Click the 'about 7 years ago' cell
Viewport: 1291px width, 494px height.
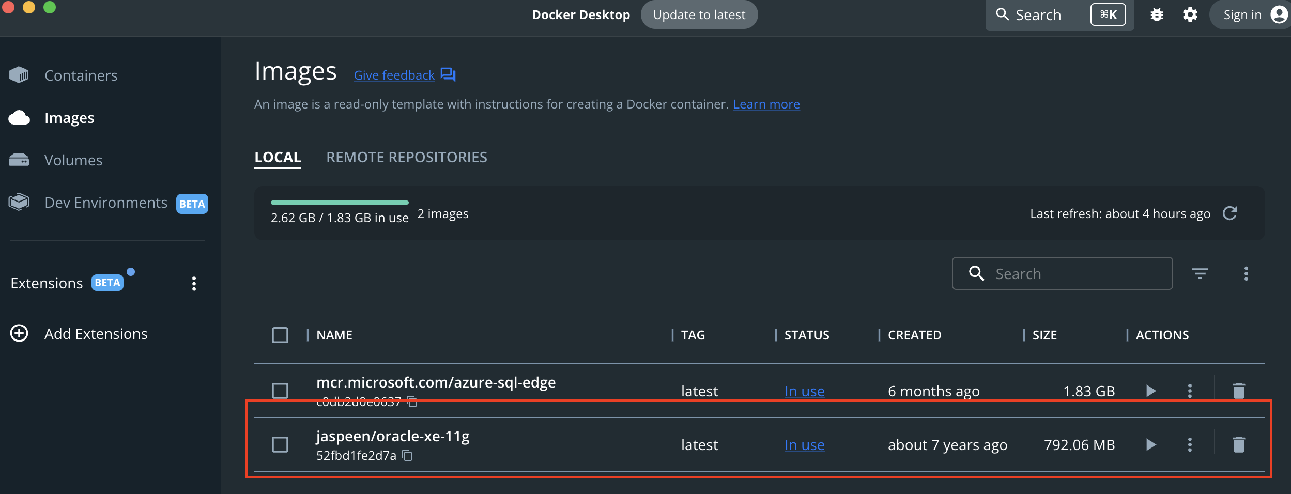(947, 445)
